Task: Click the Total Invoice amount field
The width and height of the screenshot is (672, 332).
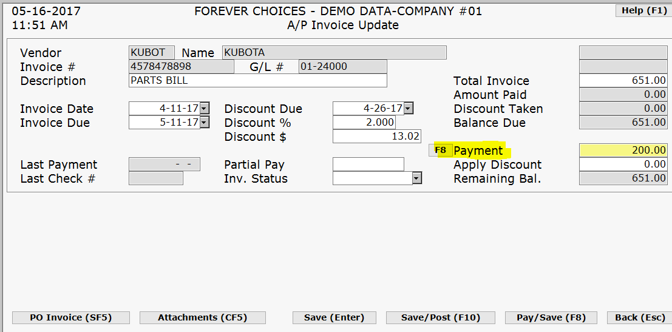Action: click(x=623, y=80)
